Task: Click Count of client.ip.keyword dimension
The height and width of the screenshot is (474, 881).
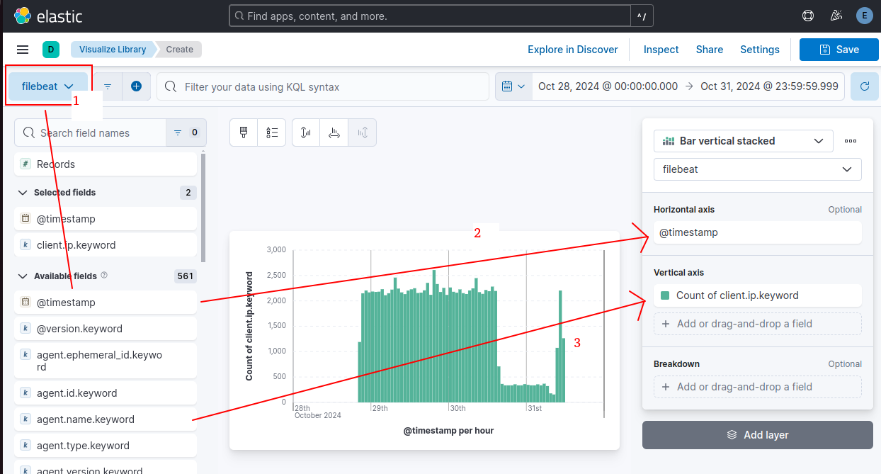Action: coord(757,295)
